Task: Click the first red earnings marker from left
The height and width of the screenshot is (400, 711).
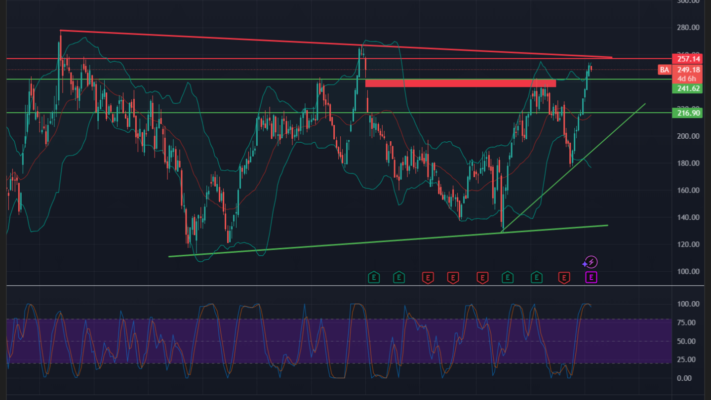Action: tap(428, 278)
